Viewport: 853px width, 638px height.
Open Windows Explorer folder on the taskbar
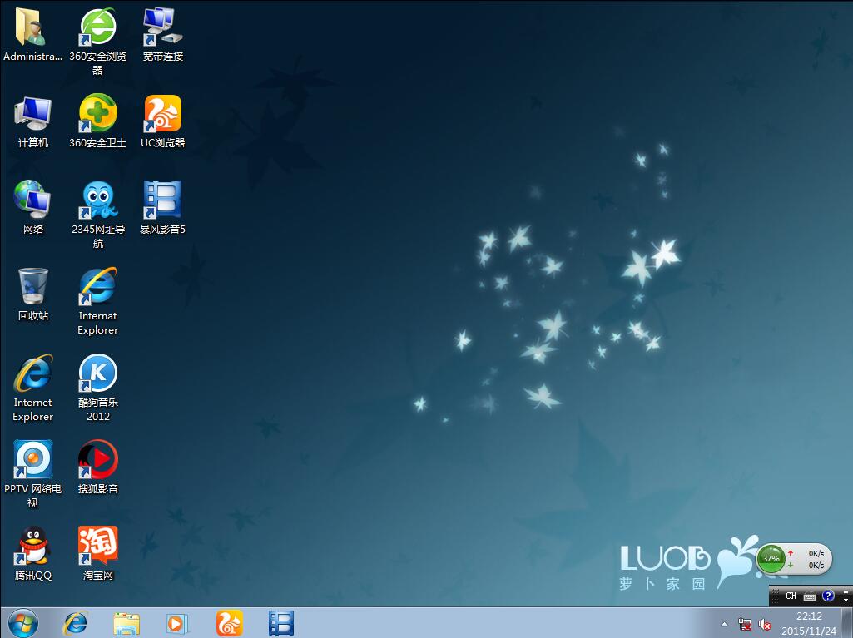tap(126, 623)
